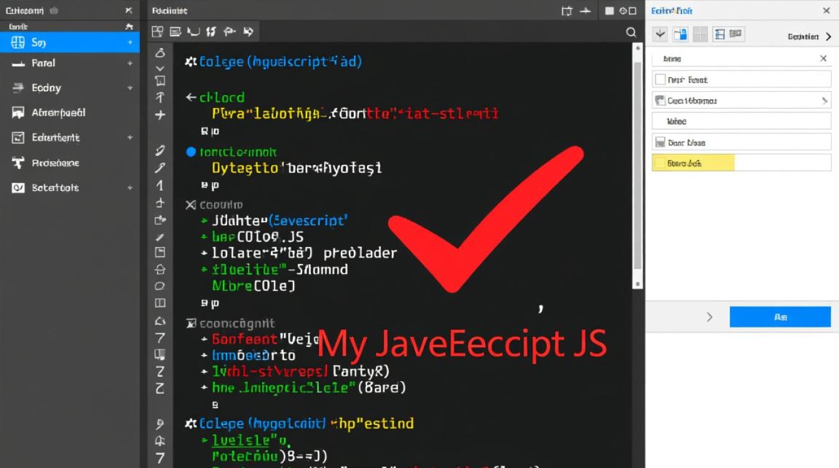The height and width of the screenshot is (468, 839).
Task: Click the top input field in the right panel
Action: click(742, 59)
